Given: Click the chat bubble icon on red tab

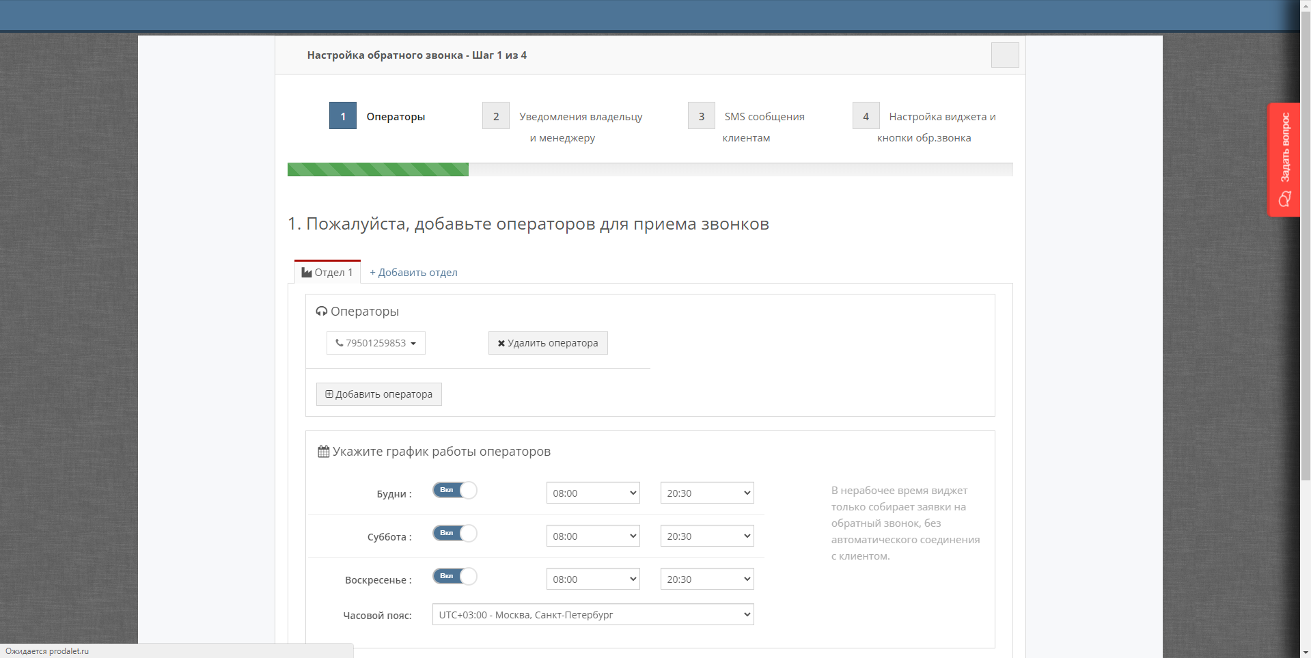Looking at the screenshot, I should point(1284,200).
